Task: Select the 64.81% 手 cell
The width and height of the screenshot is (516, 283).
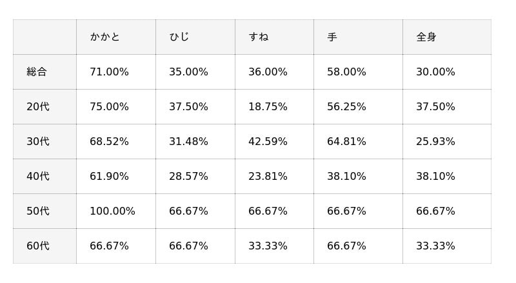Action: coord(346,141)
